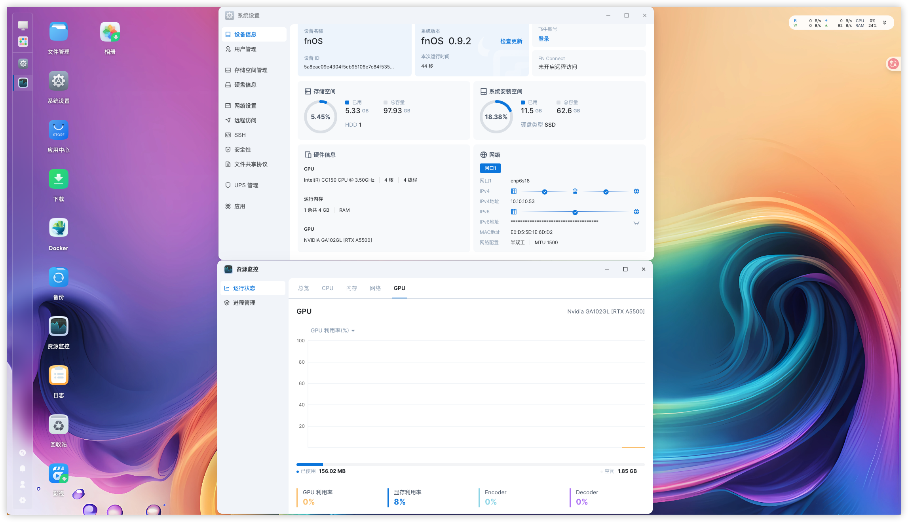Open the 系统设置 desktop app icon
This screenshot has width=908, height=522.
tap(59, 81)
